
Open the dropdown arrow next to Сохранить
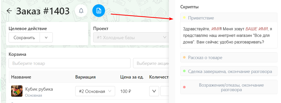coord(46,37)
